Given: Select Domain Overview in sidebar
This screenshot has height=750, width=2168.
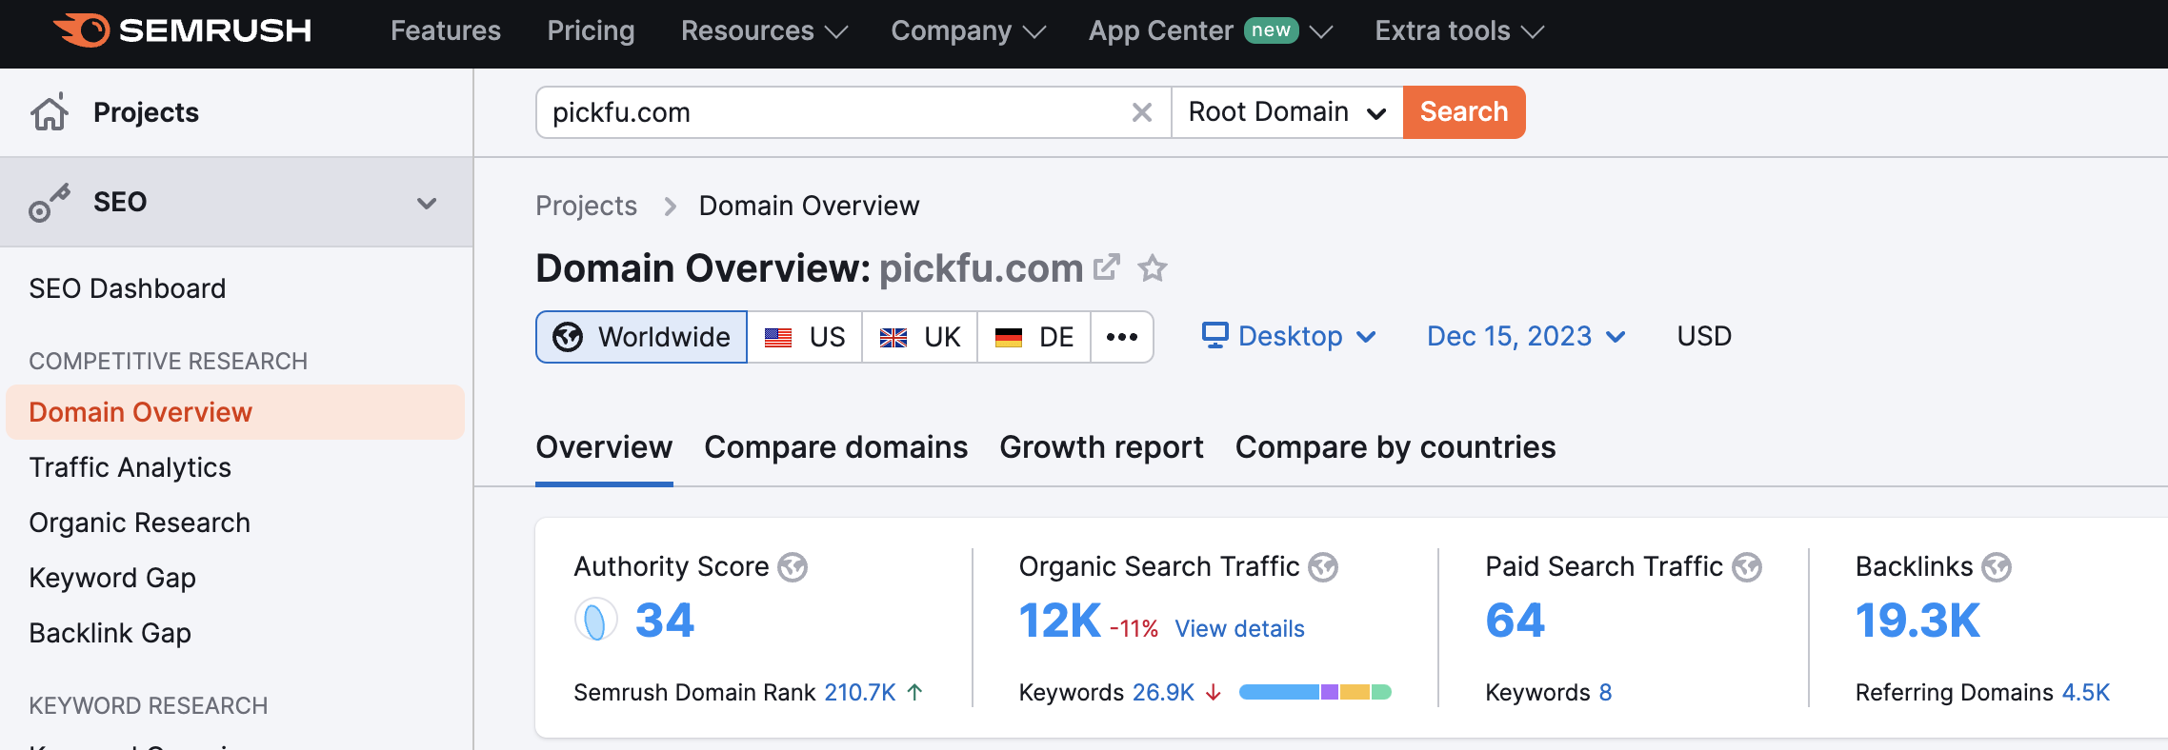Looking at the screenshot, I should (x=235, y=412).
